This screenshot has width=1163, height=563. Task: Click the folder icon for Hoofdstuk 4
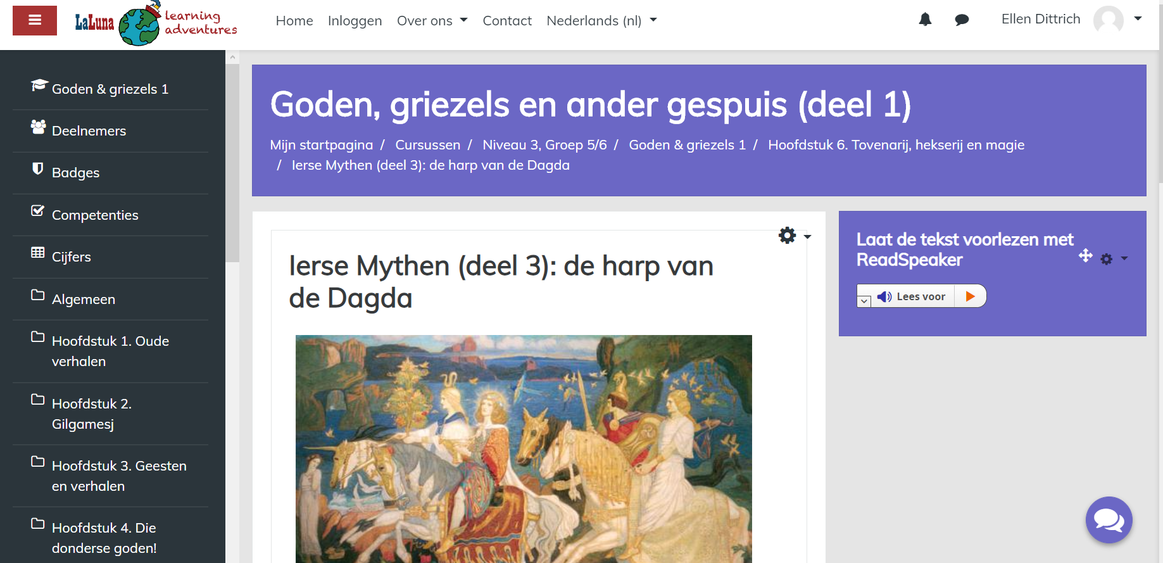[x=38, y=524]
